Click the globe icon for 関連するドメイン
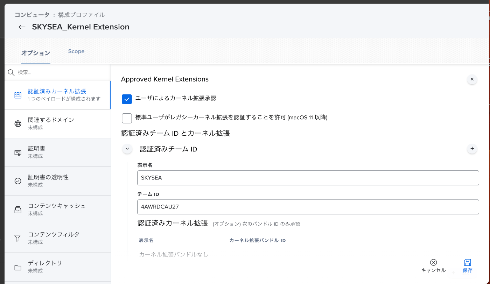Viewport: 490px width, 284px height. (x=18, y=123)
